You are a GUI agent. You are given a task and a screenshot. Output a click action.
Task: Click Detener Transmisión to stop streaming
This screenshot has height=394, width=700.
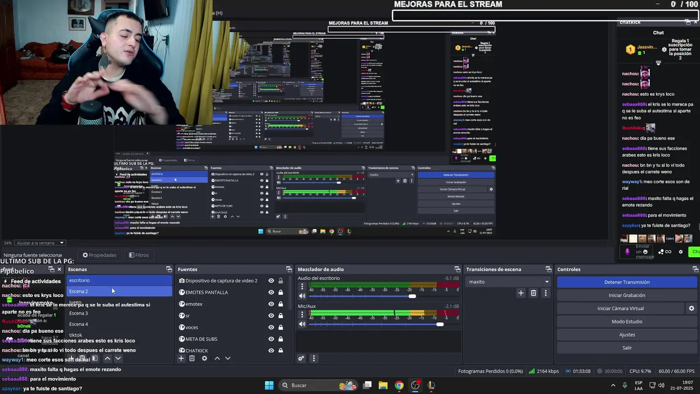click(627, 282)
